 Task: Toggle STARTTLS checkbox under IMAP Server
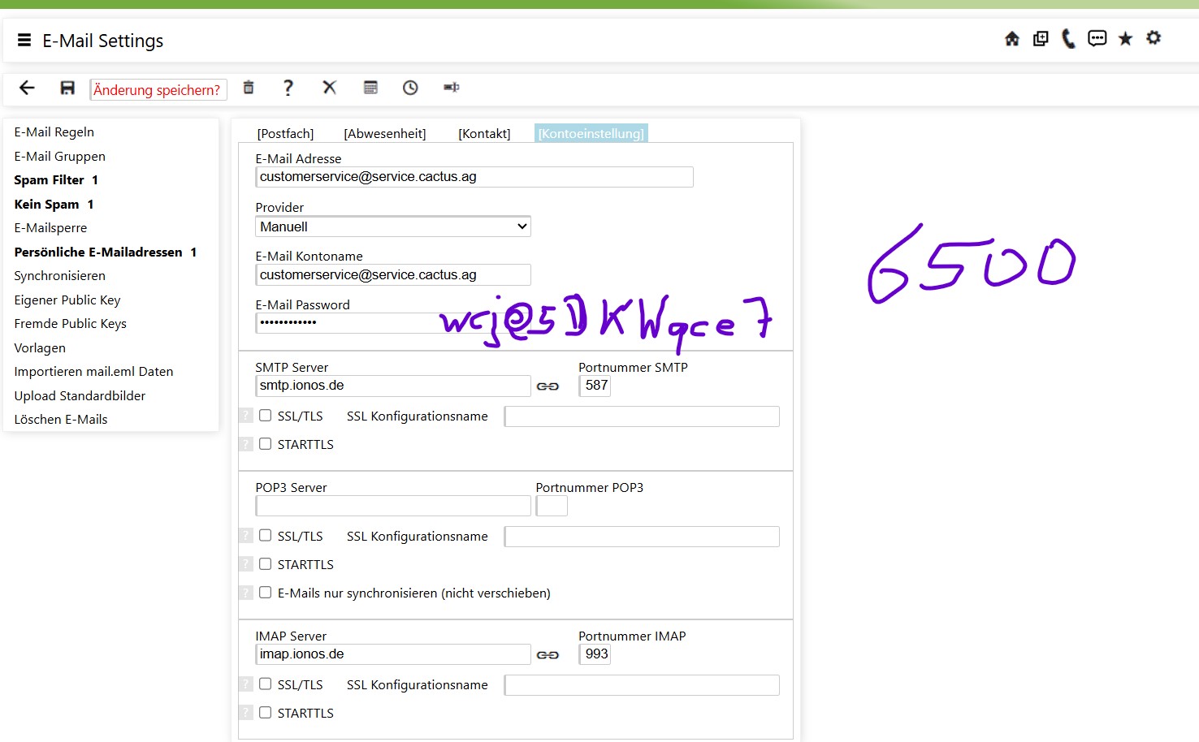coord(265,713)
